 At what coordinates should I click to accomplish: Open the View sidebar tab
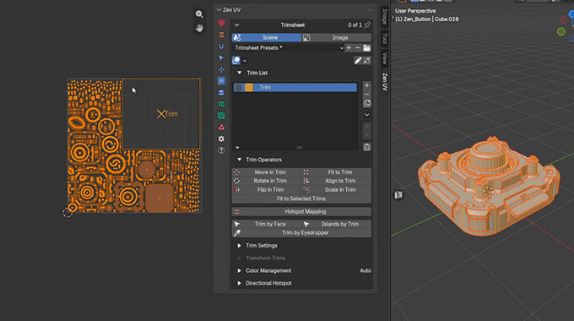click(385, 58)
